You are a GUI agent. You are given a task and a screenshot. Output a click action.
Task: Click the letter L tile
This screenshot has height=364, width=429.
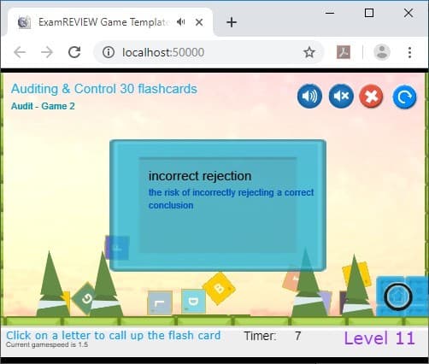pos(160,303)
